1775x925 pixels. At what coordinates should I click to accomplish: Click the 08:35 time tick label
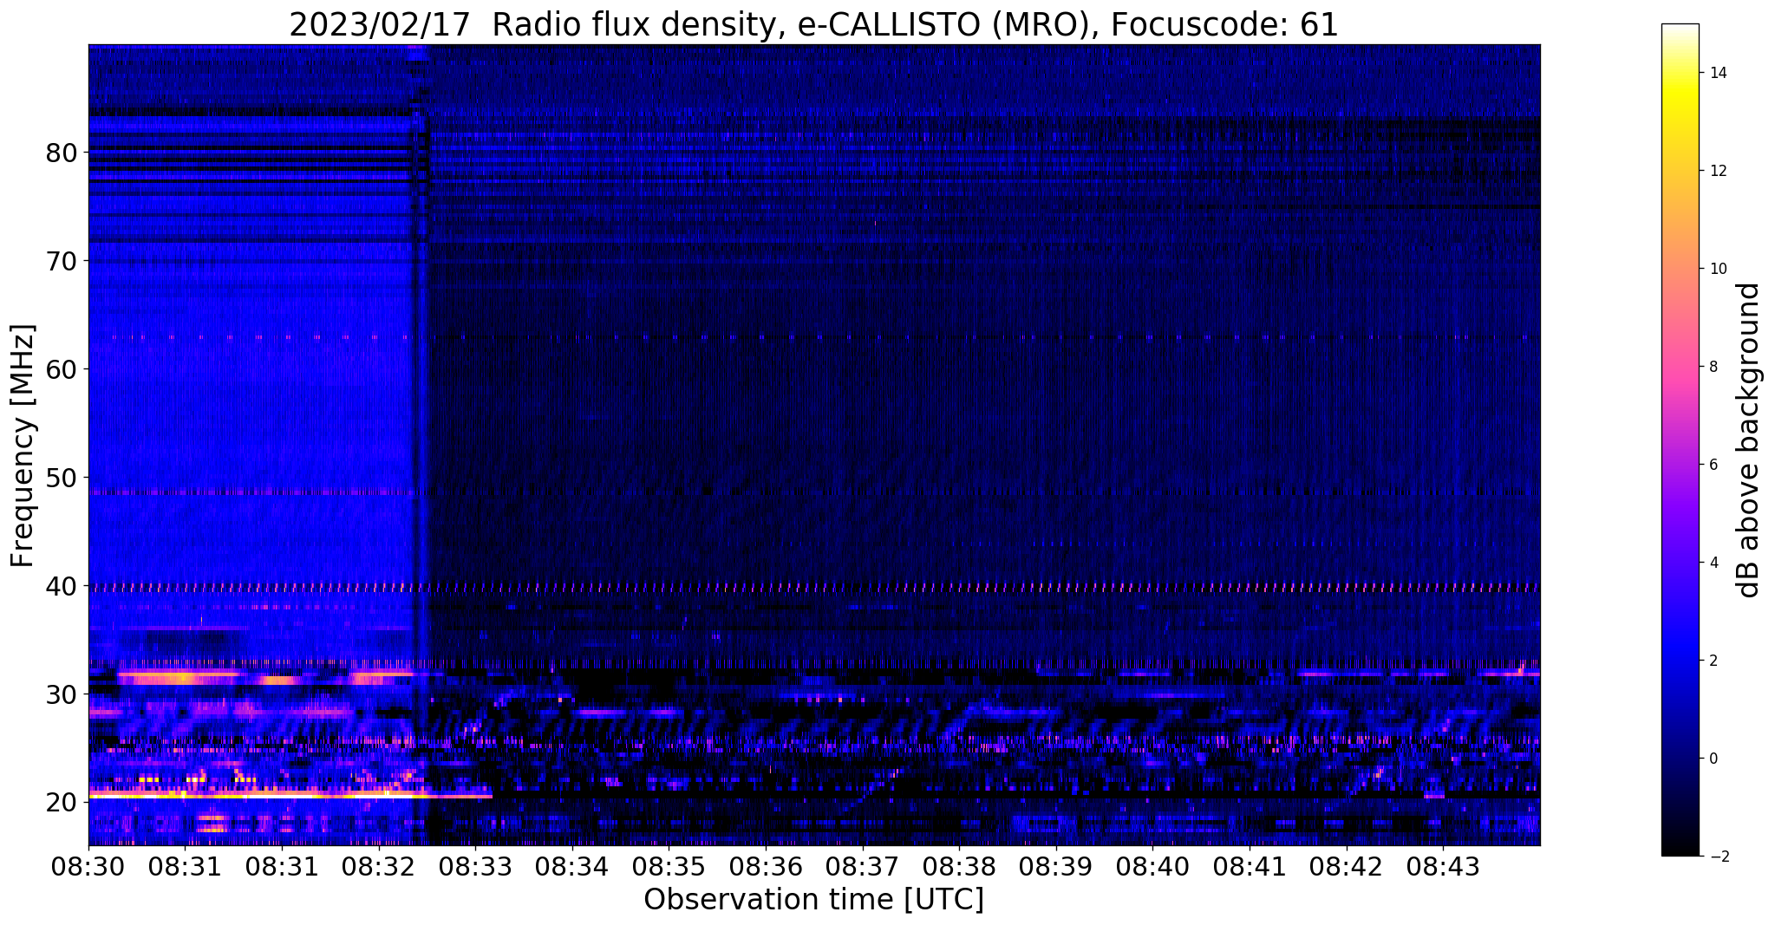(x=669, y=867)
